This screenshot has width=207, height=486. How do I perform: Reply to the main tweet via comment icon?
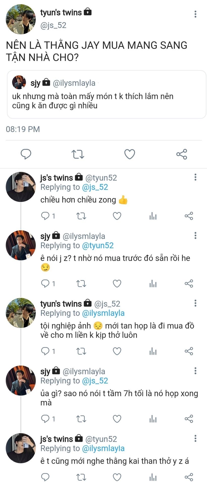[x=26, y=154]
